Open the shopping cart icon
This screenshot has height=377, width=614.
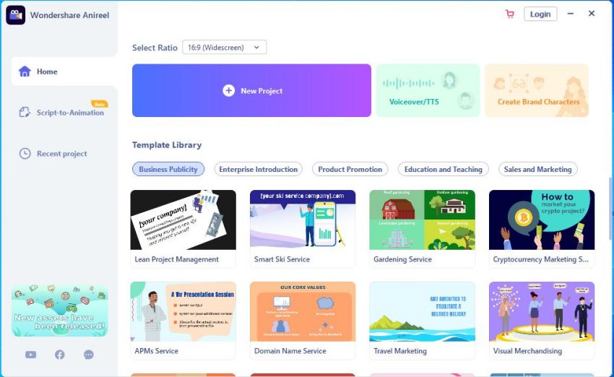coord(509,14)
